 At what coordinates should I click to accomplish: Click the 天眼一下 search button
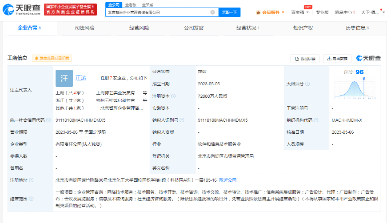pyautogui.click(x=230, y=12)
